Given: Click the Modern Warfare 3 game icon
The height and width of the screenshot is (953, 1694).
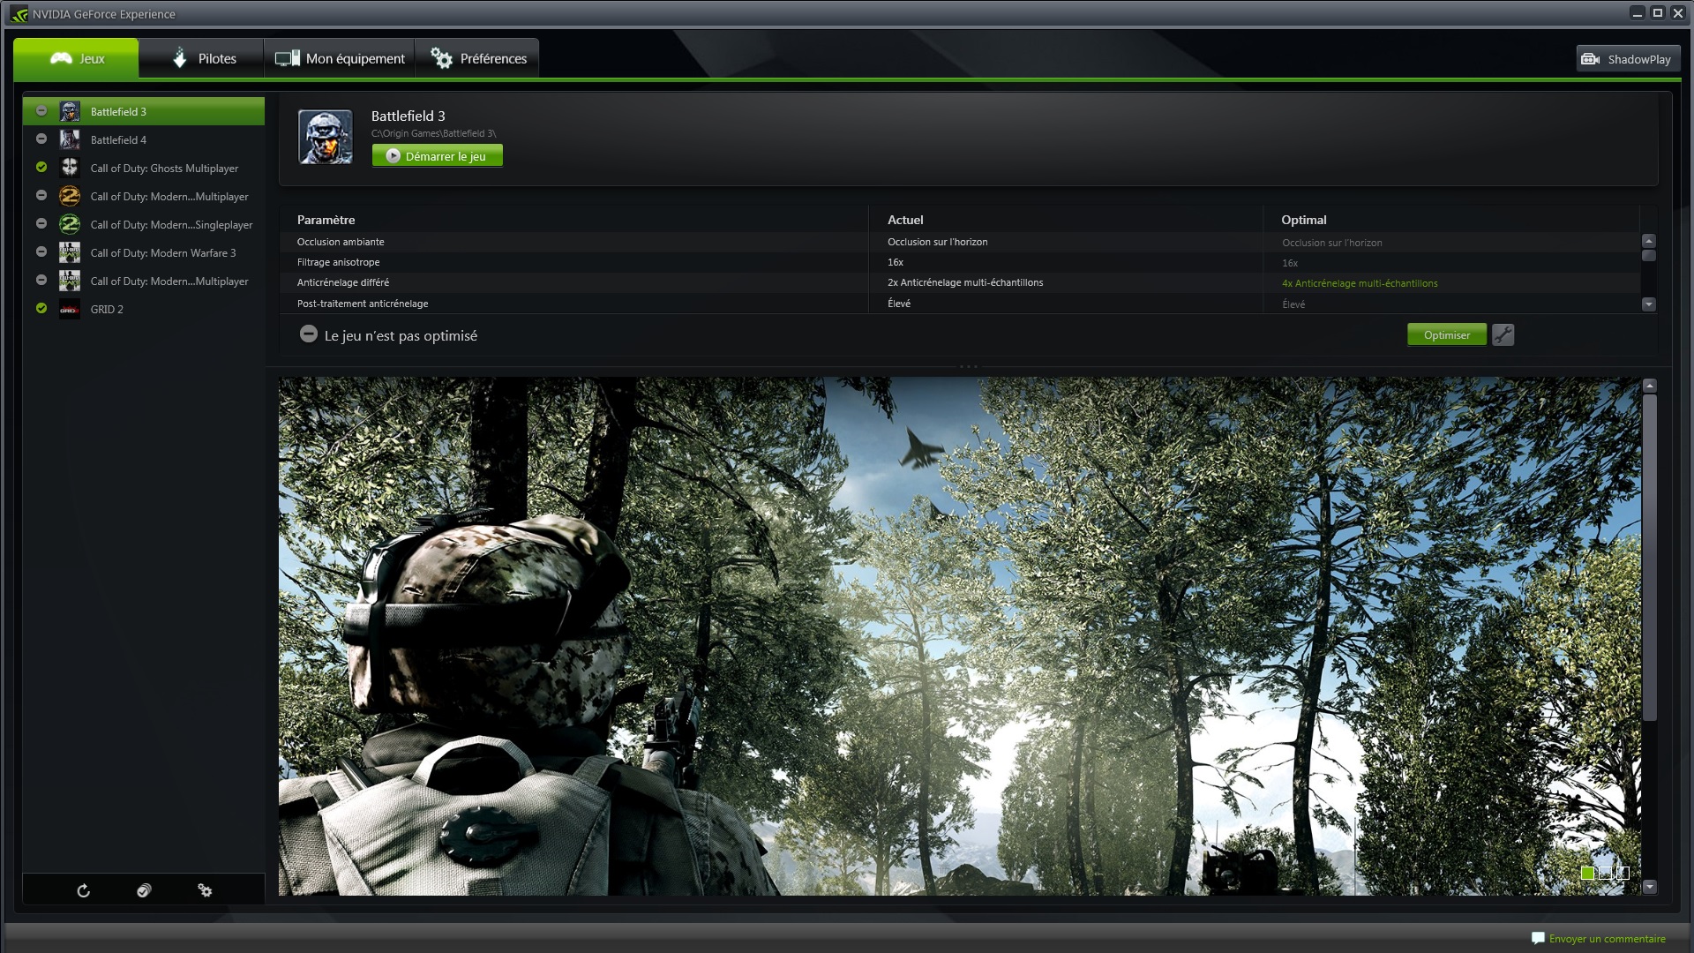Looking at the screenshot, I should [70, 252].
